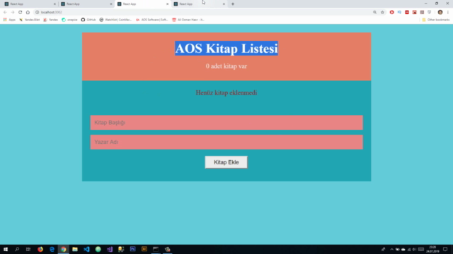Open volume control in system tray
The image size is (453, 254).
[414, 249]
